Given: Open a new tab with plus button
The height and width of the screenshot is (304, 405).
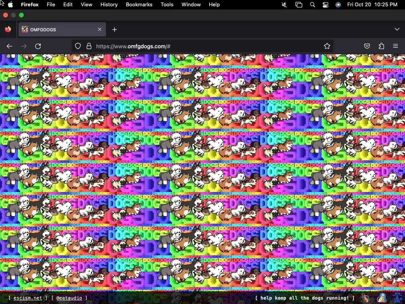Looking at the screenshot, I should [114, 29].
